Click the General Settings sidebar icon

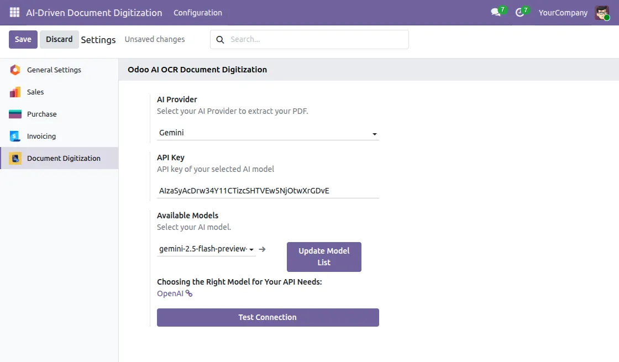click(15, 70)
